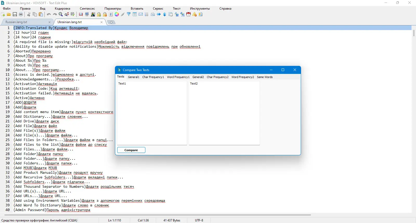Open the Параметры menu
The height and width of the screenshot is (223, 416).
pyautogui.click(x=113, y=9)
